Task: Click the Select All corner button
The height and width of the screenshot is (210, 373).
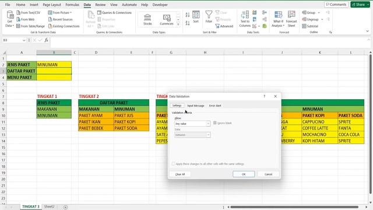Action: (x=4, y=52)
